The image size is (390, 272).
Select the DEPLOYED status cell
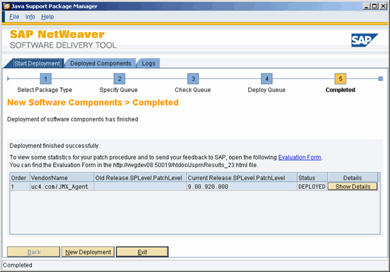(312, 187)
